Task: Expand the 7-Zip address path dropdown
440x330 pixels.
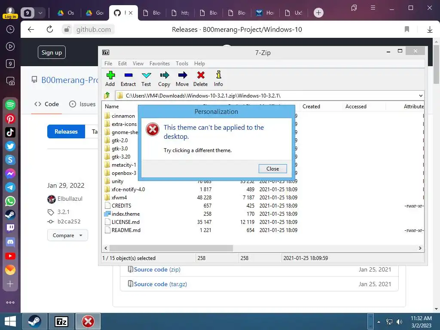Action: click(421, 96)
